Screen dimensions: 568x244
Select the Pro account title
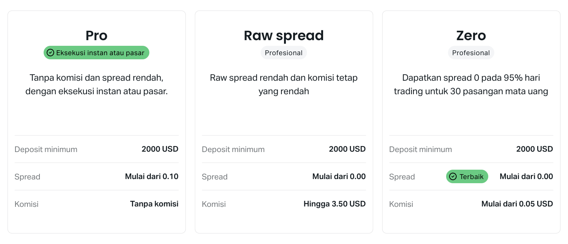pyautogui.click(x=97, y=36)
